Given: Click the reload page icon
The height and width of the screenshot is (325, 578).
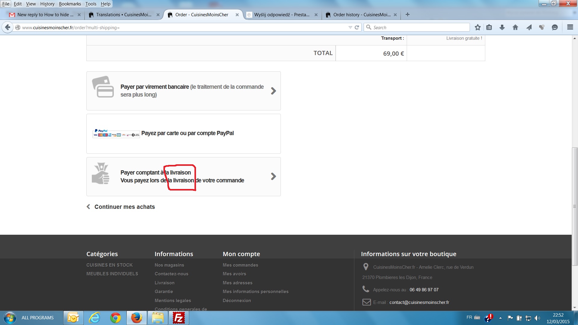Looking at the screenshot, I should [357, 27].
